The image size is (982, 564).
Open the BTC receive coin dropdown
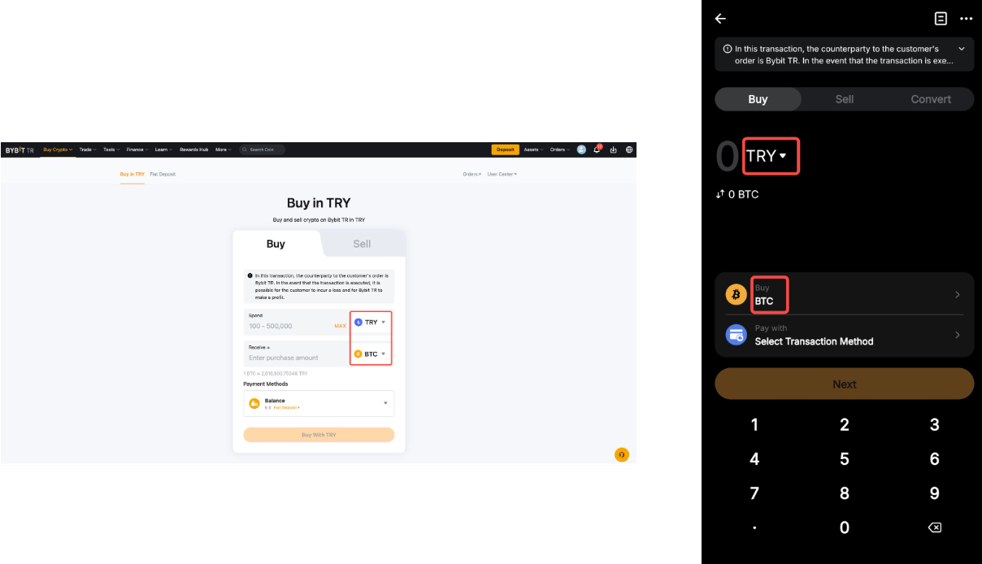point(371,354)
